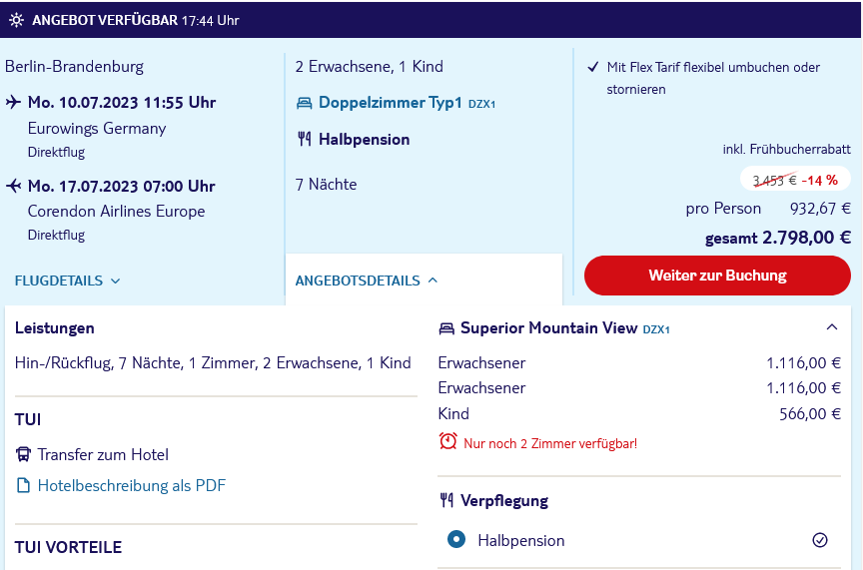Image resolution: width=863 pixels, height=570 pixels.
Task: Collapse the Angebotsdetails section
Action: 366,281
